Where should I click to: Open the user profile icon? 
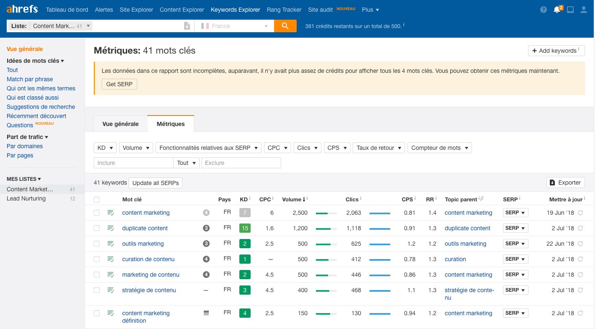[x=584, y=10]
